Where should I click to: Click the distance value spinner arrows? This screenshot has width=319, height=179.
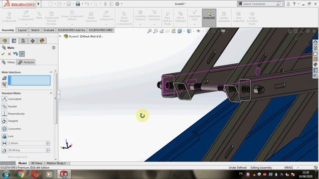tap(48, 143)
